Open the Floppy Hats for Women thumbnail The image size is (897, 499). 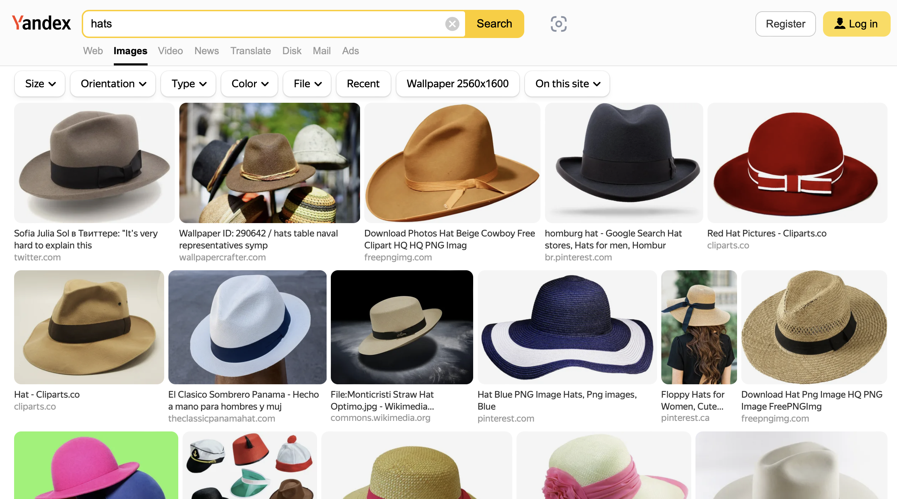click(x=699, y=327)
